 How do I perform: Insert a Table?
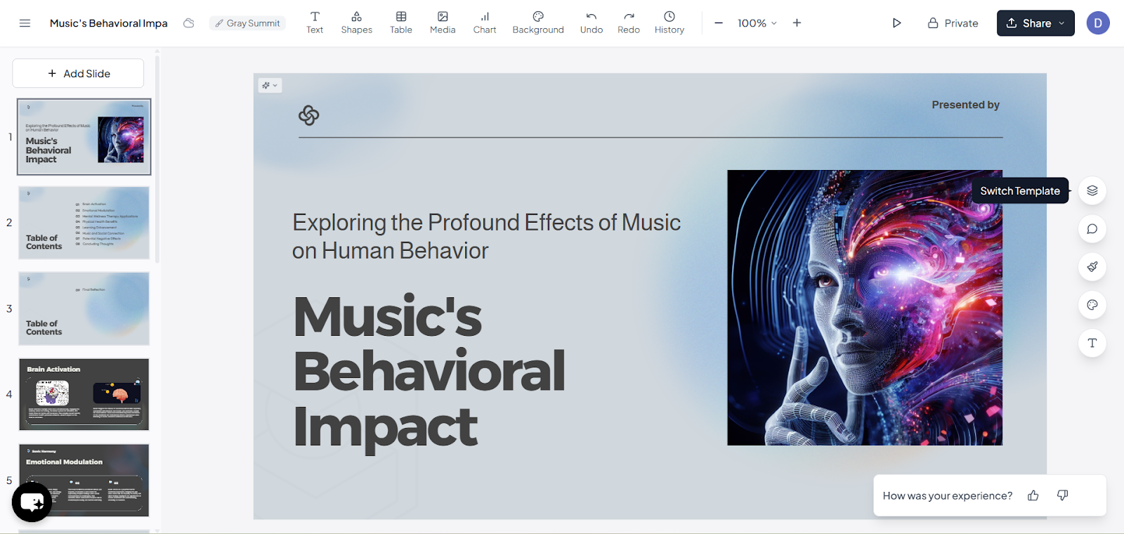click(401, 22)
